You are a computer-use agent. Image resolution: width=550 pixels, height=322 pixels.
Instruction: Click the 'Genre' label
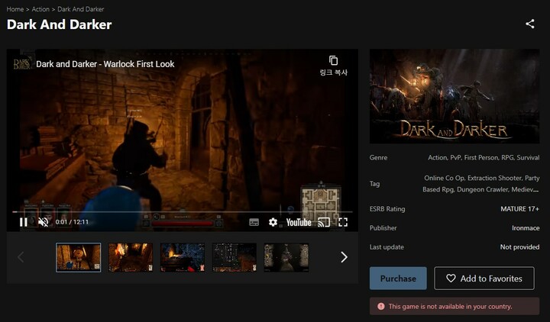[378, 158]
